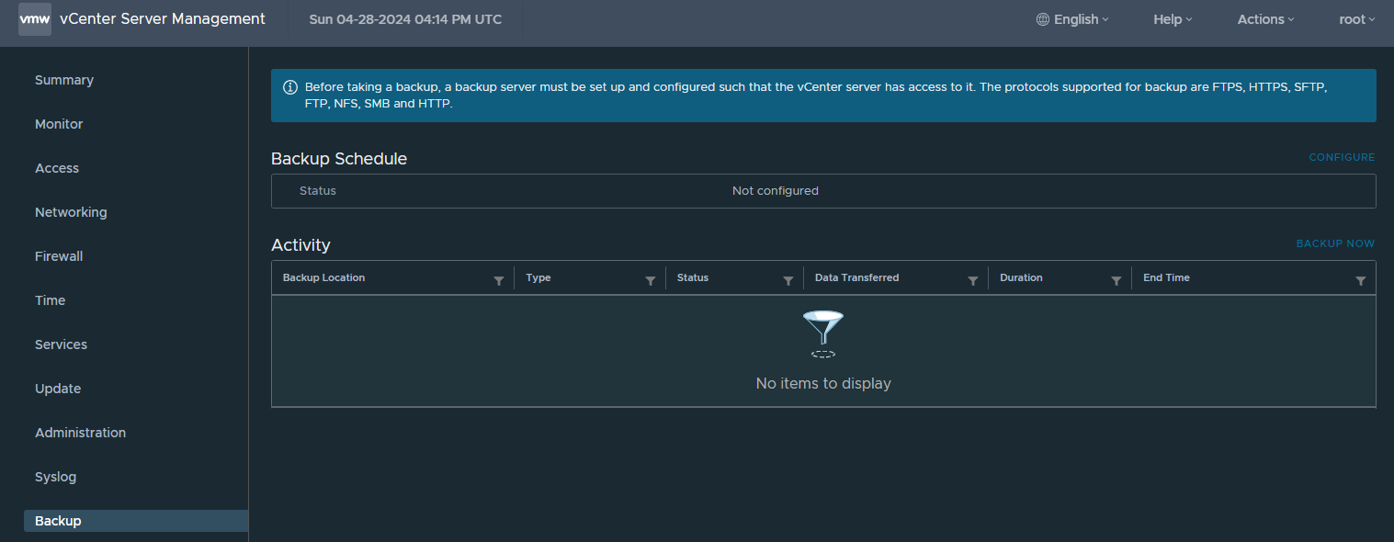This screenshot has width=1394, height=542.
Task: Start a backup with BACKUP NOW
Action: [1335, 243]
